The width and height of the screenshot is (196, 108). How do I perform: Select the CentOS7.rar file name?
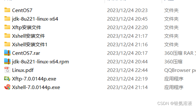click(x=26, y=53)
